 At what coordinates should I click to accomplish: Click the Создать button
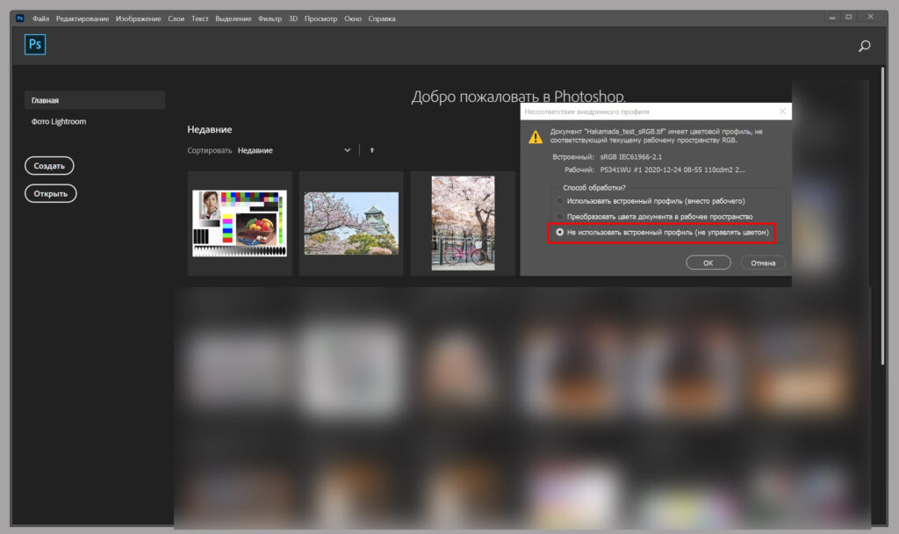pos(49,165)
